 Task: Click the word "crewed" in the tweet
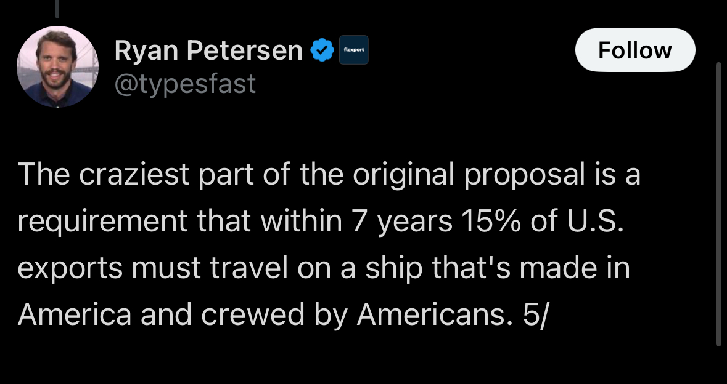(253, 314)
